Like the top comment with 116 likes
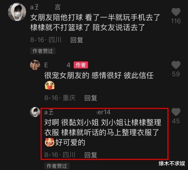 (x=176, y=12)
